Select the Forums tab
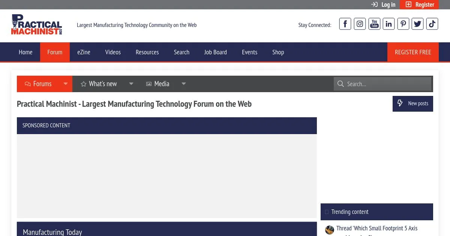Image resolution: width=450 pixels, height=236 pixels. click(x=38, y=84)
